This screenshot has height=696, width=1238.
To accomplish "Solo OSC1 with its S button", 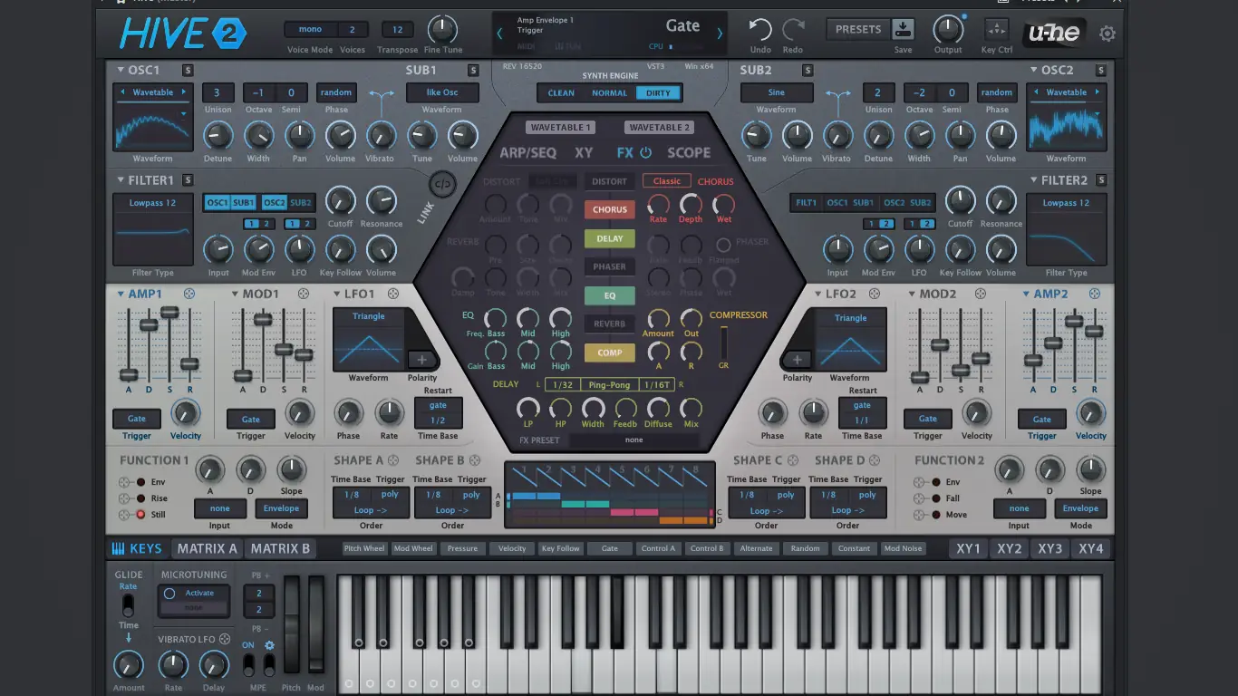I will coord(188,71).
